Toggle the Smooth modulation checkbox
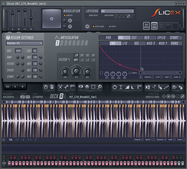Screen dimensions: 187x169 pos(65,16)
